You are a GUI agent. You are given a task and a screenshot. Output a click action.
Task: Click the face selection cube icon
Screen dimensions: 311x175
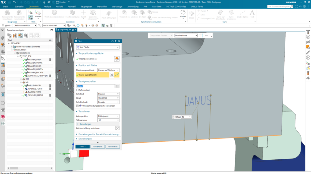pyautogui.click(x=117, y=59)
